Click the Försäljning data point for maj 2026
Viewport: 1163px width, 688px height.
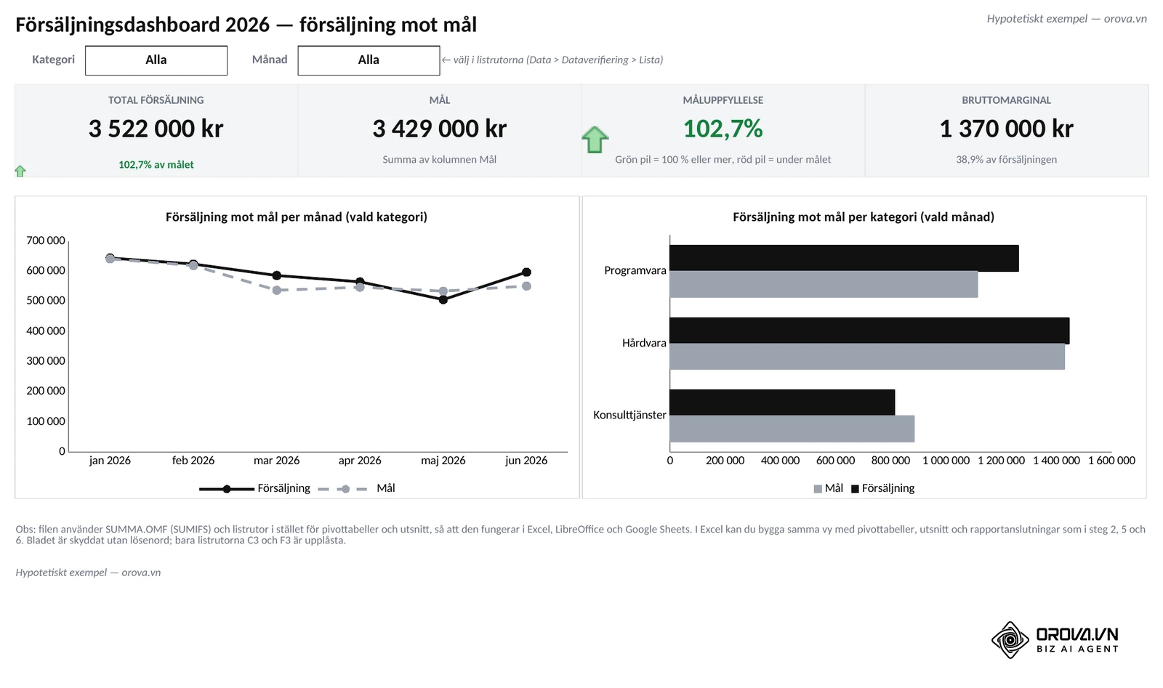pos(443,299)
